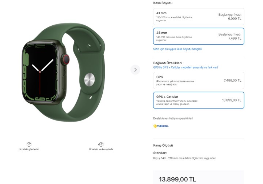Show the next product image with the arrow
This screenshot has height=184, width=263.
point(135,70)
